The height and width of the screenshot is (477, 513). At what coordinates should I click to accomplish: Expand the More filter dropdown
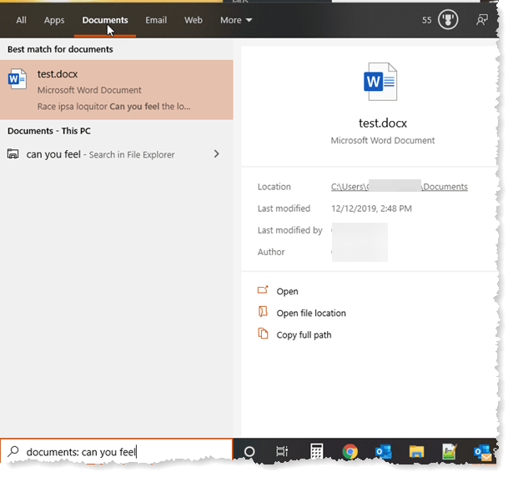(236, 20)
